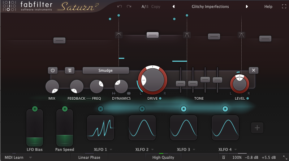289x161 pixels.
Task: Open the Help menu
Action: pyautogui.click(x=268, y=6)
